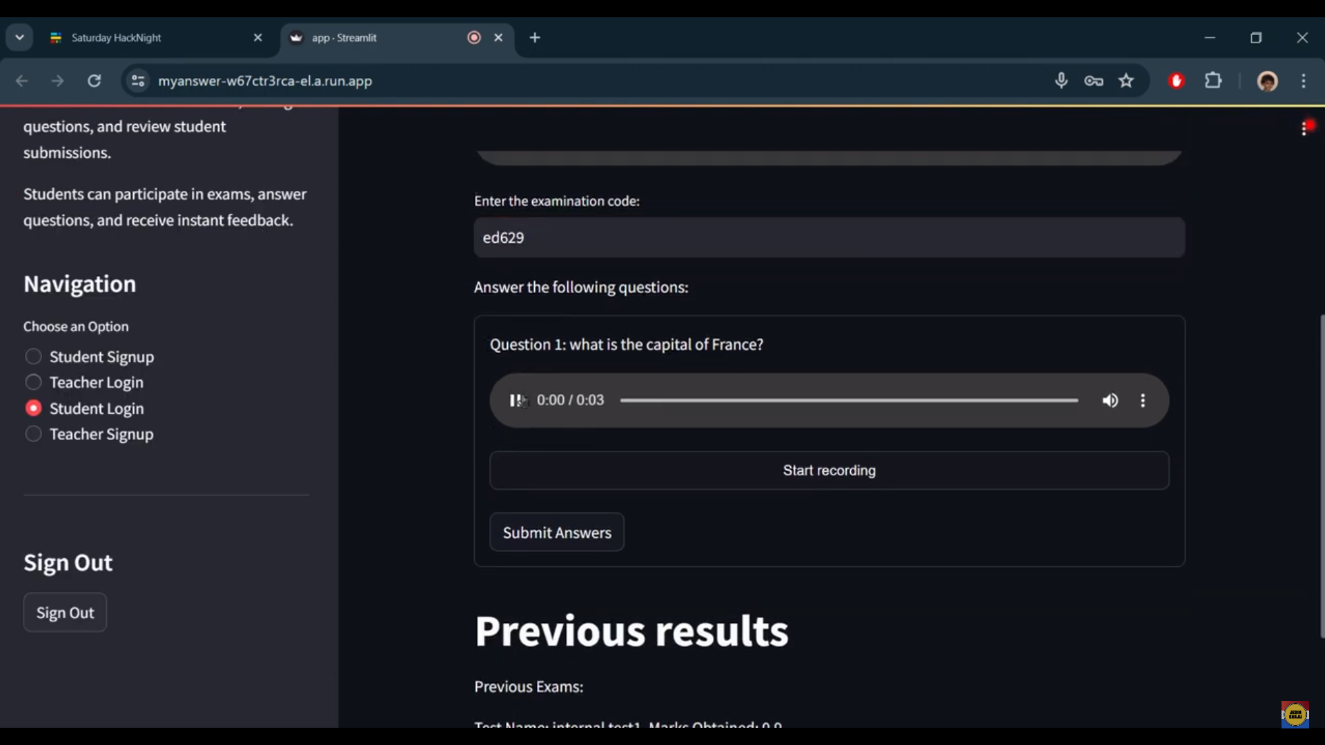1325x745 pixels.
Task: Select Student Signup radio option
Action: point(33,357)
